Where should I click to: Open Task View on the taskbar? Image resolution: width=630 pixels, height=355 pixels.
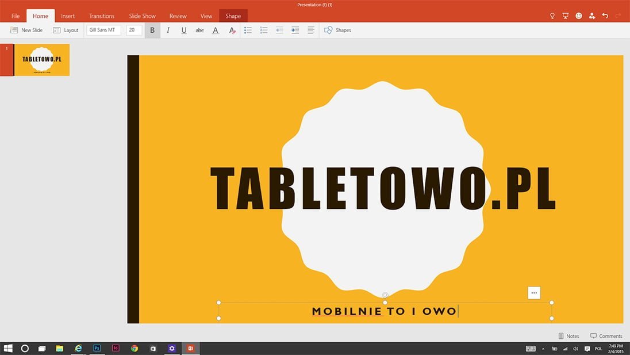point(42,349)
